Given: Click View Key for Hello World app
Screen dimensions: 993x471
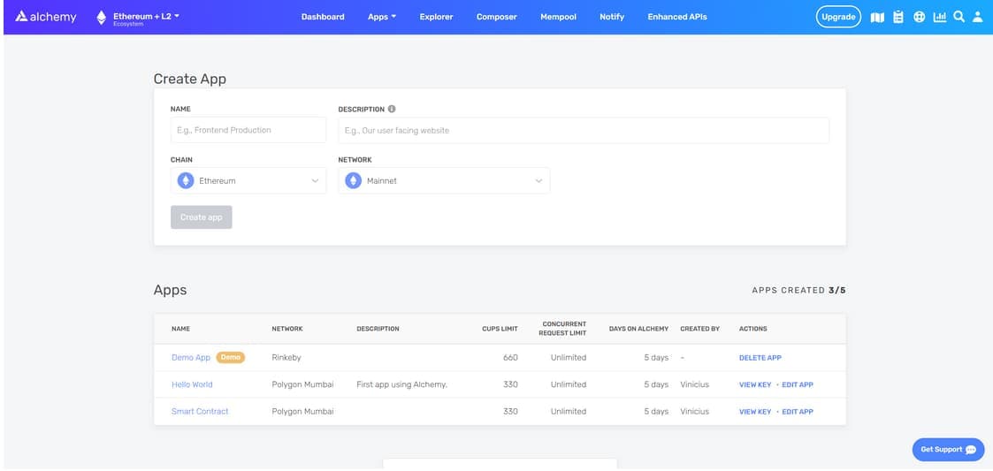Looking at the screenshot, I should [x=754, y=385].
